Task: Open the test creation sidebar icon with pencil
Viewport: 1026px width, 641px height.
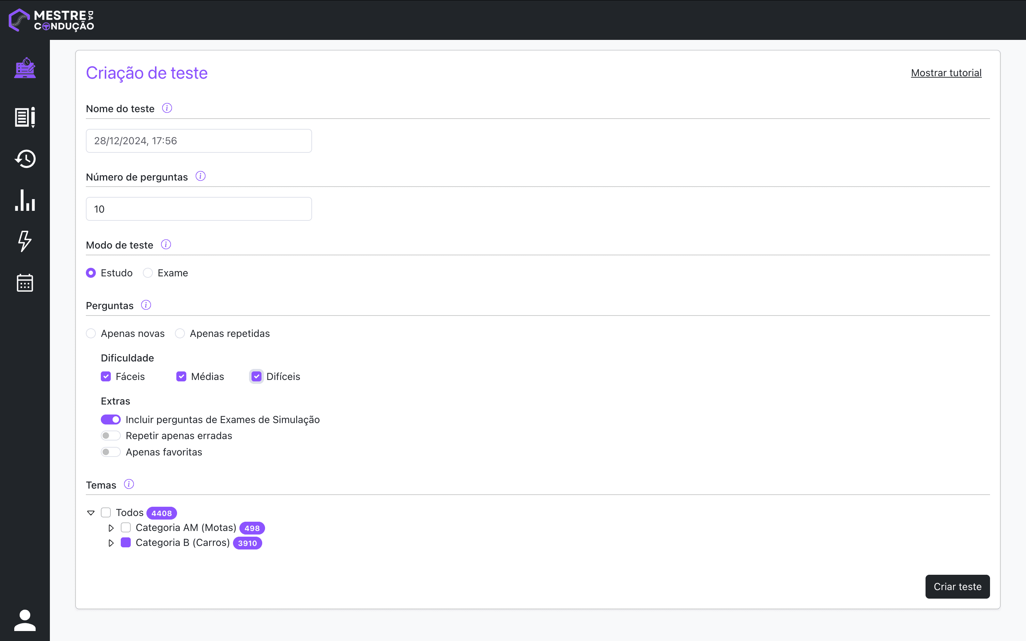Action: (x=25, y=117)
